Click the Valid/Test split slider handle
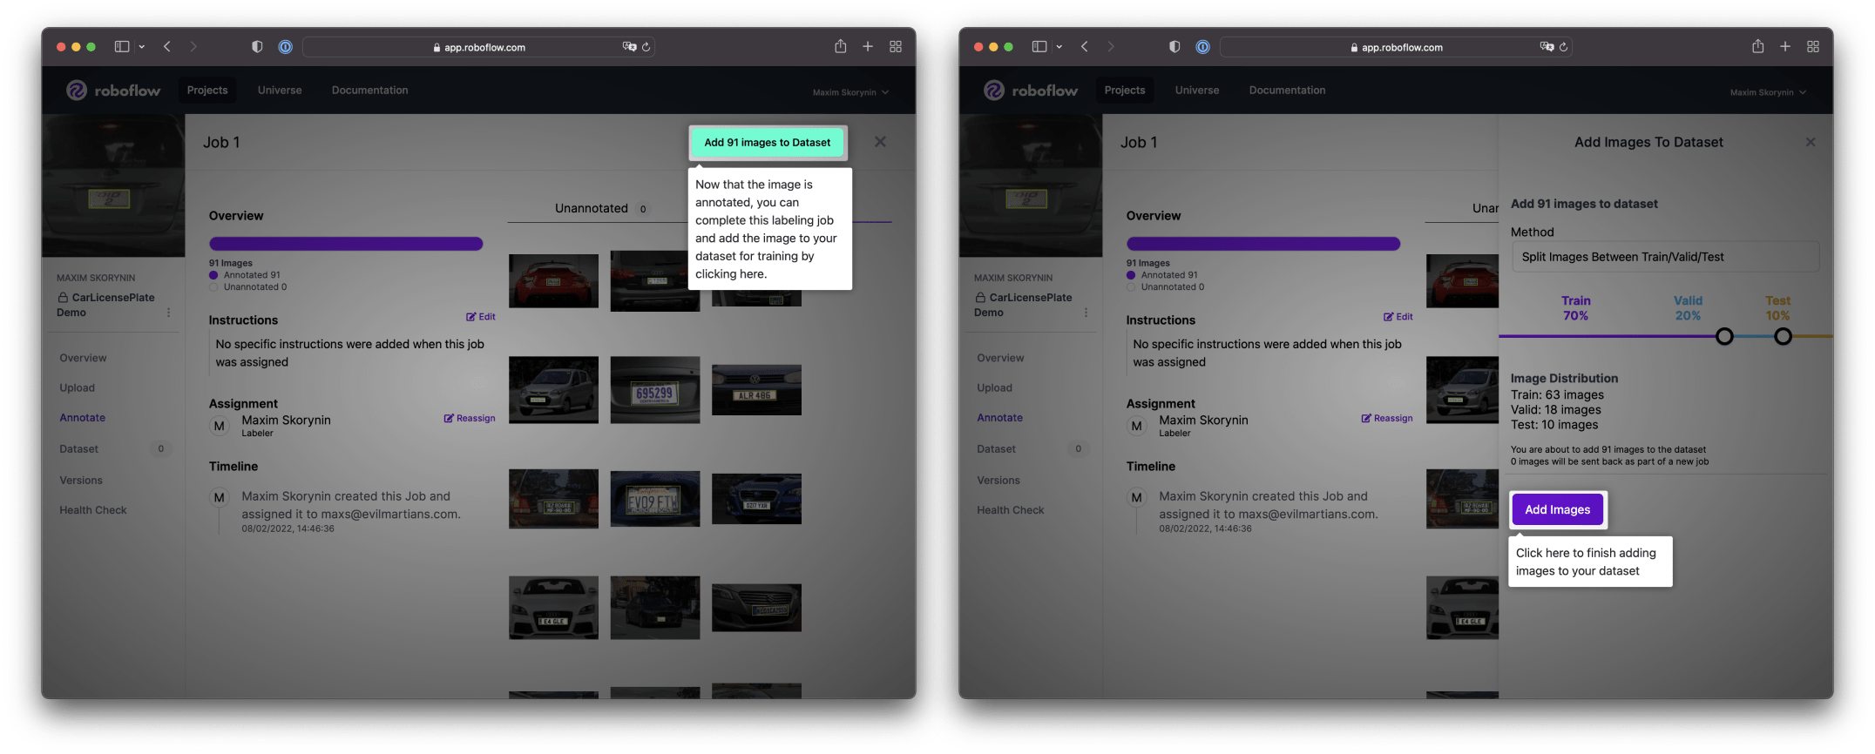The height and width of the screenshot is (754, 1875). click(1783, 336)
